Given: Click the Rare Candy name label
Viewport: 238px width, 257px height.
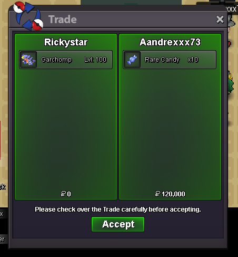Looking at the screenshot, I should 162,60.
